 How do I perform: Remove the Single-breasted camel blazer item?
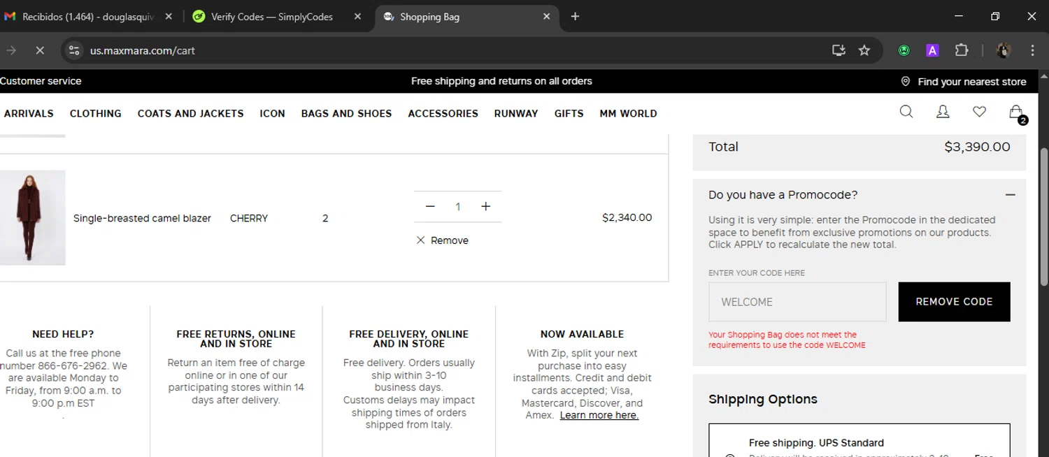click(x=443, y=240)
